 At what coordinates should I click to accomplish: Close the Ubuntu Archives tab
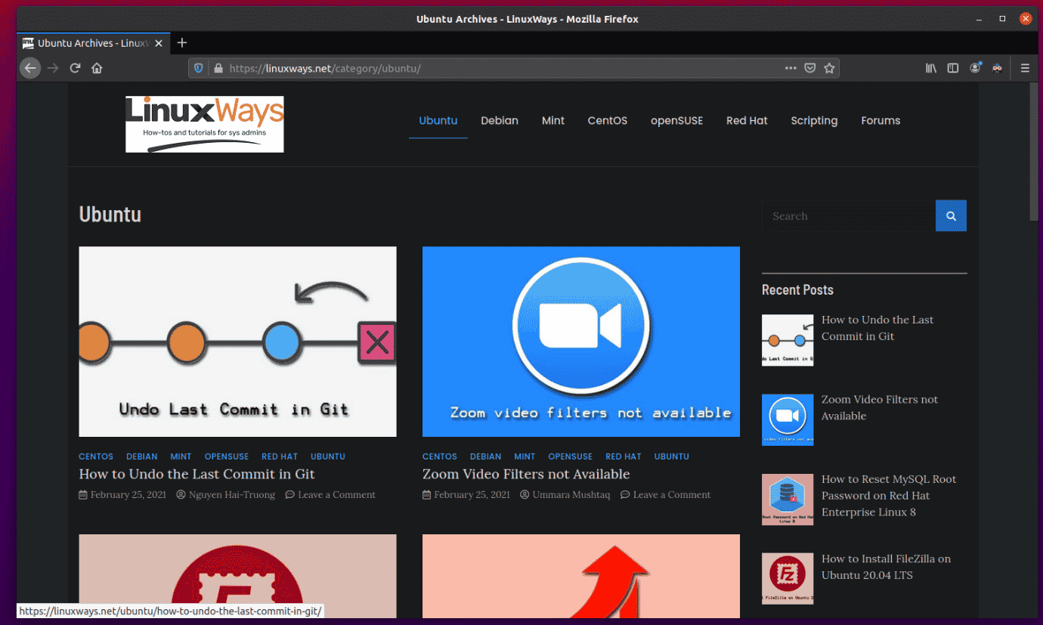158,43
